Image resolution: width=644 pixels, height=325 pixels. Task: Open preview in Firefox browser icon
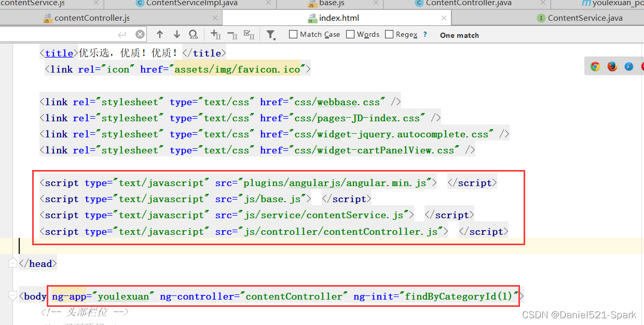(612, 66)
